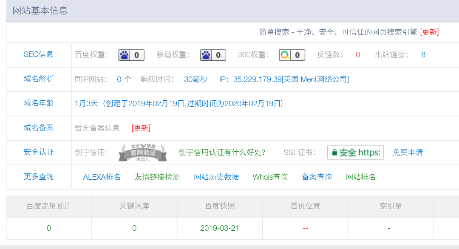The width and height of the screenshot is (459, 249).
Task: Click the 响应时间: label
Action: [x=157, y=79]
